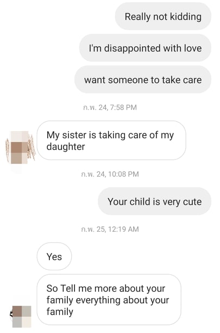
Task: Click the word "daughter" in the received message
Action: click(x=66, y=147)
